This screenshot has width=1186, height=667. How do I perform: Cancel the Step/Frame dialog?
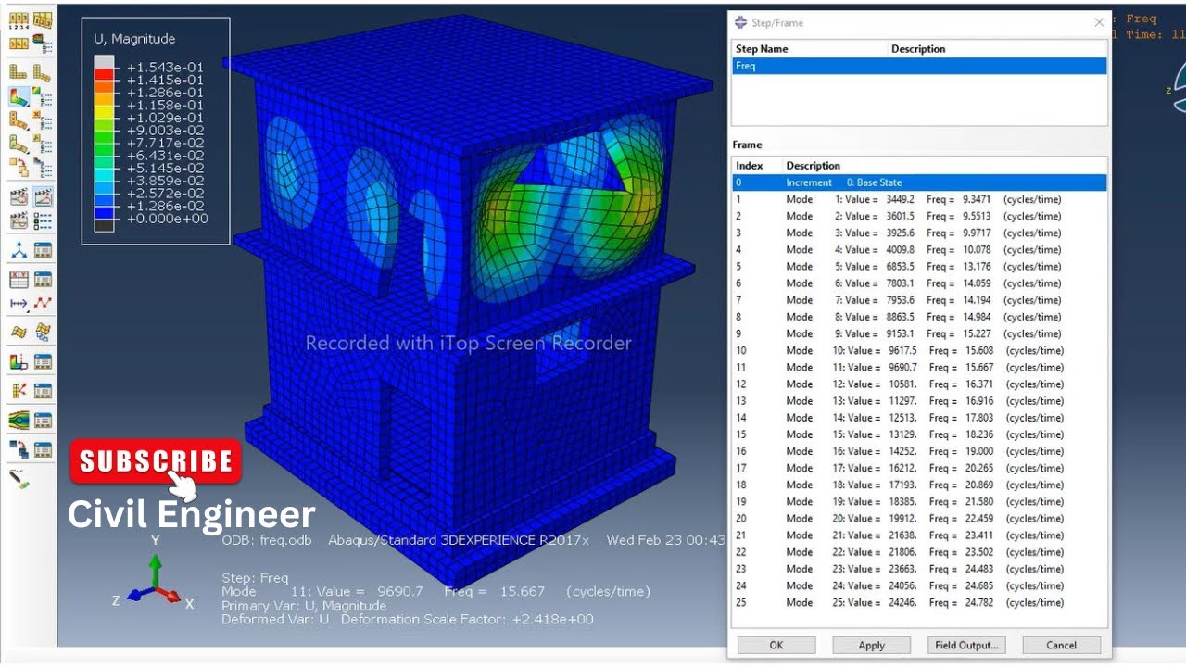pyautogui.click(x=1061, y=645)
